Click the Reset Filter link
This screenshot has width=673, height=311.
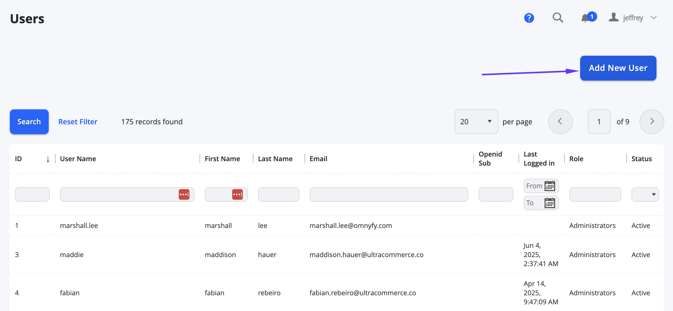coord(78,121)
